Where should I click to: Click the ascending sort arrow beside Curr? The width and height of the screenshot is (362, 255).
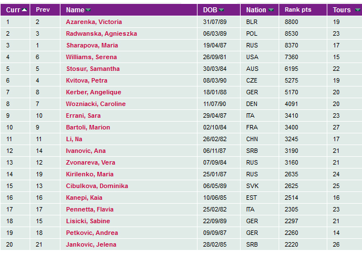pos(25,10)
